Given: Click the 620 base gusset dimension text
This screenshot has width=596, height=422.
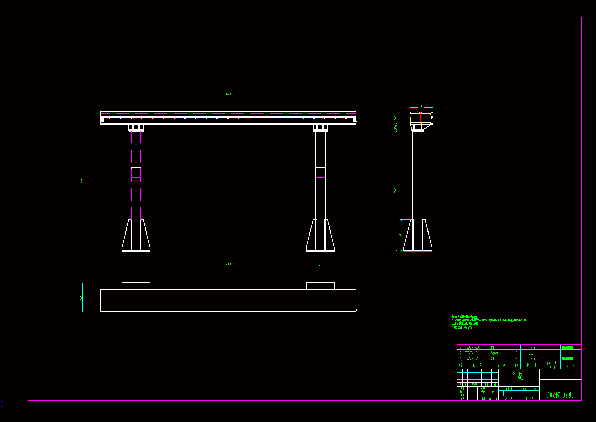Looking at the screenshot, I should pos(400,235).
